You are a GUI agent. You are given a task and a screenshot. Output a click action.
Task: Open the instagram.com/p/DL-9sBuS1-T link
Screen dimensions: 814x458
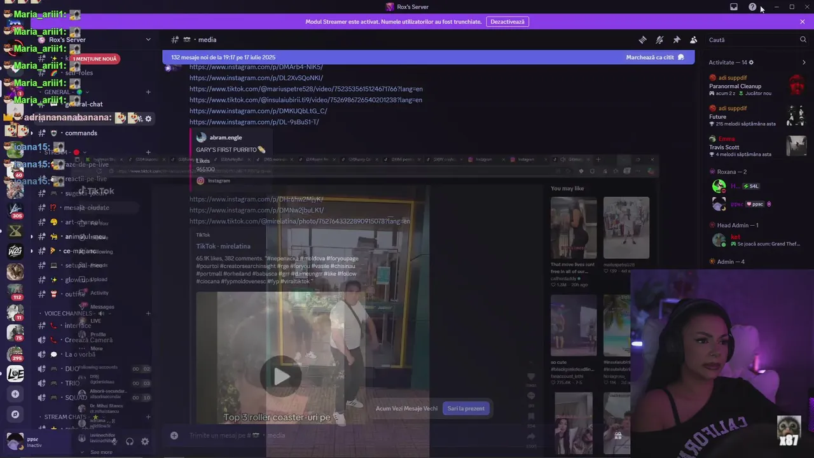coord(254,121)
